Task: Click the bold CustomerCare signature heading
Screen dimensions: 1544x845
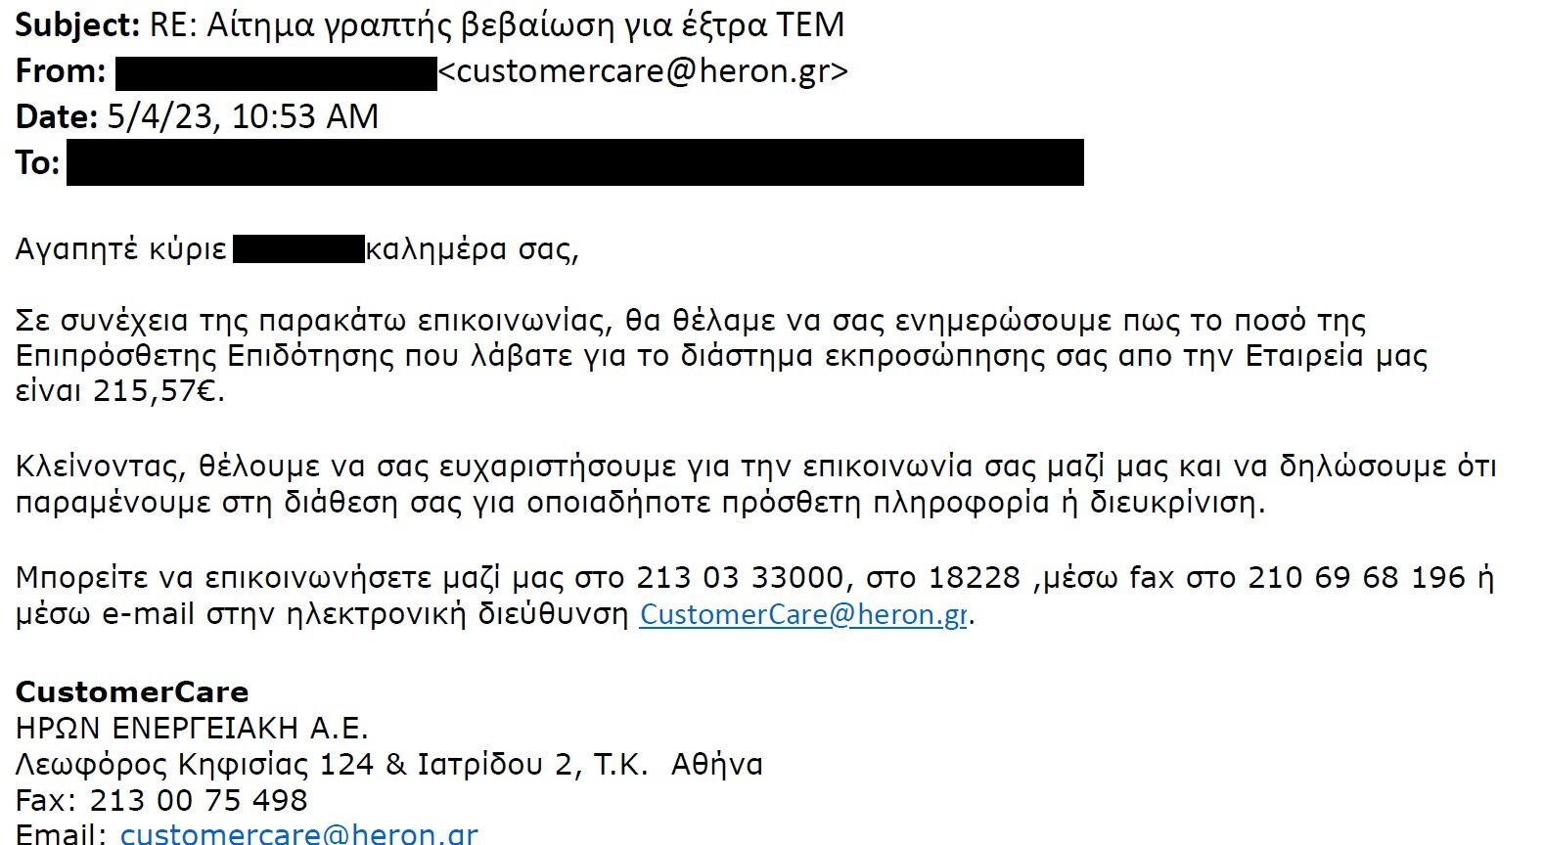Action: [132, 692]
